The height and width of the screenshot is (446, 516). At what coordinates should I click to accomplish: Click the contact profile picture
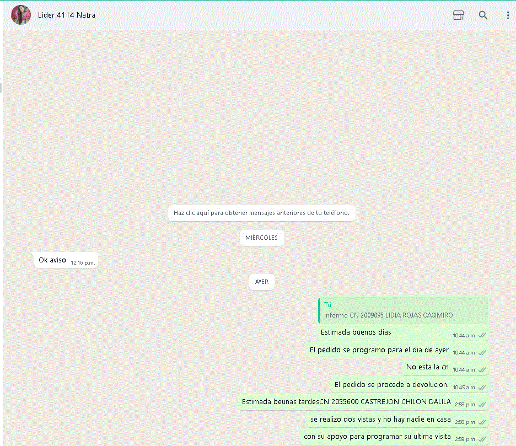21,15
